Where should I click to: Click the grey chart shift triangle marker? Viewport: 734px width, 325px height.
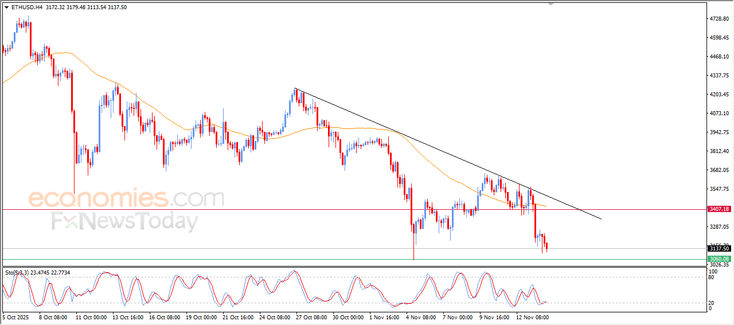551,5
